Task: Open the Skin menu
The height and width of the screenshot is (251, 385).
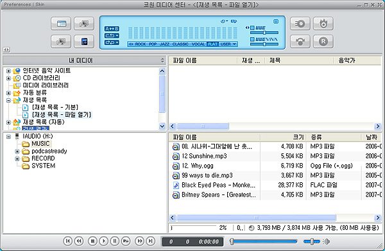Action: tap(40, 4)
